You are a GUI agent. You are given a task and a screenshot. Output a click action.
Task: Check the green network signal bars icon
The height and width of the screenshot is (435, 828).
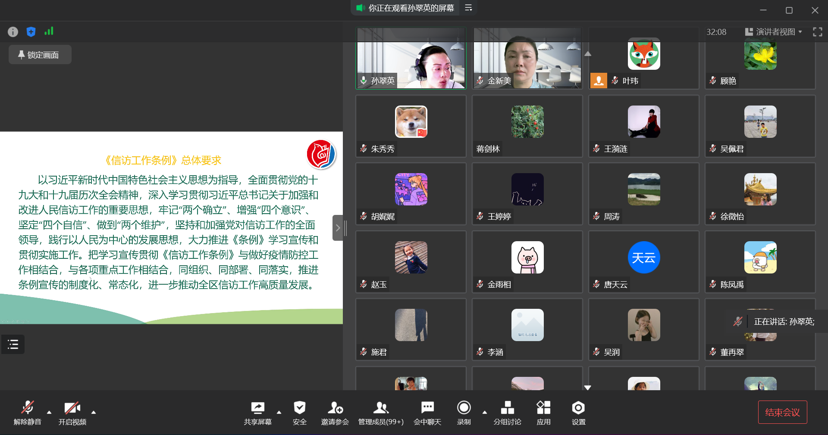pyautogui.click(x=49, y=31)
